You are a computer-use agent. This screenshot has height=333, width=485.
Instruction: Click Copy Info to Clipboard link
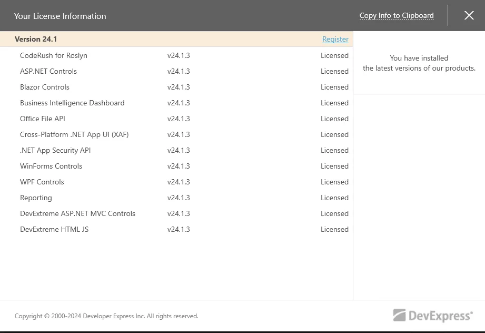(x=397, y=15)
